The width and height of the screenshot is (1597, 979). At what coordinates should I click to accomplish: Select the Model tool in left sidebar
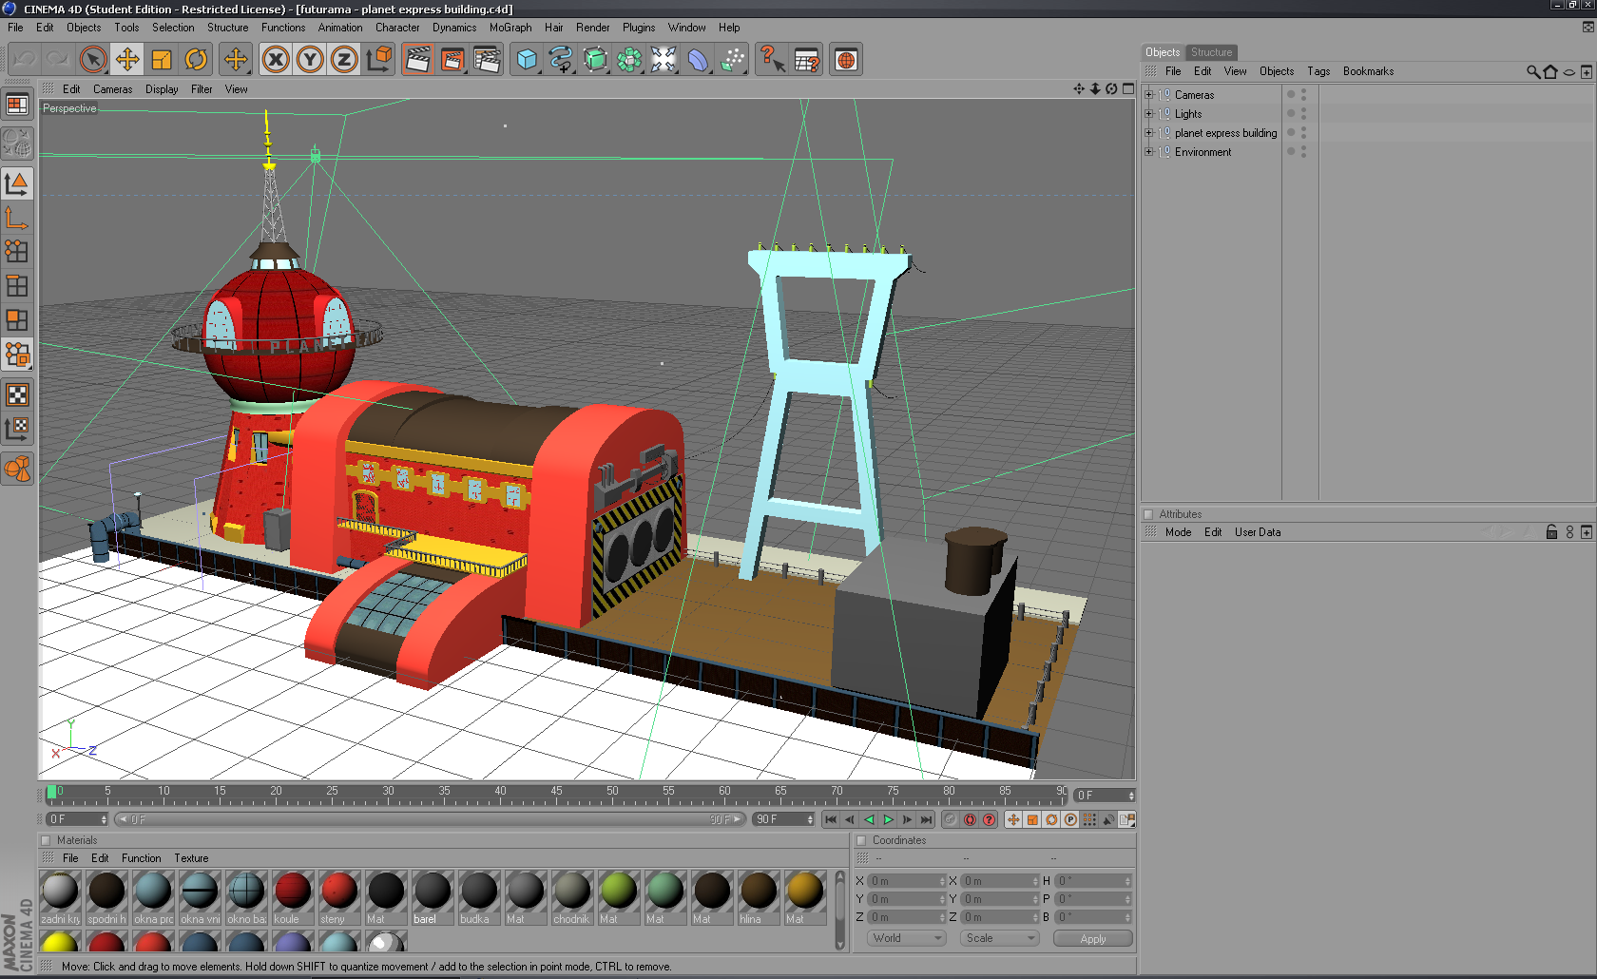(x=17, y=182)
